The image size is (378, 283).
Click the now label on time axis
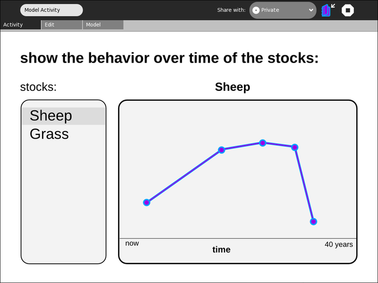(x=132, y=243)
